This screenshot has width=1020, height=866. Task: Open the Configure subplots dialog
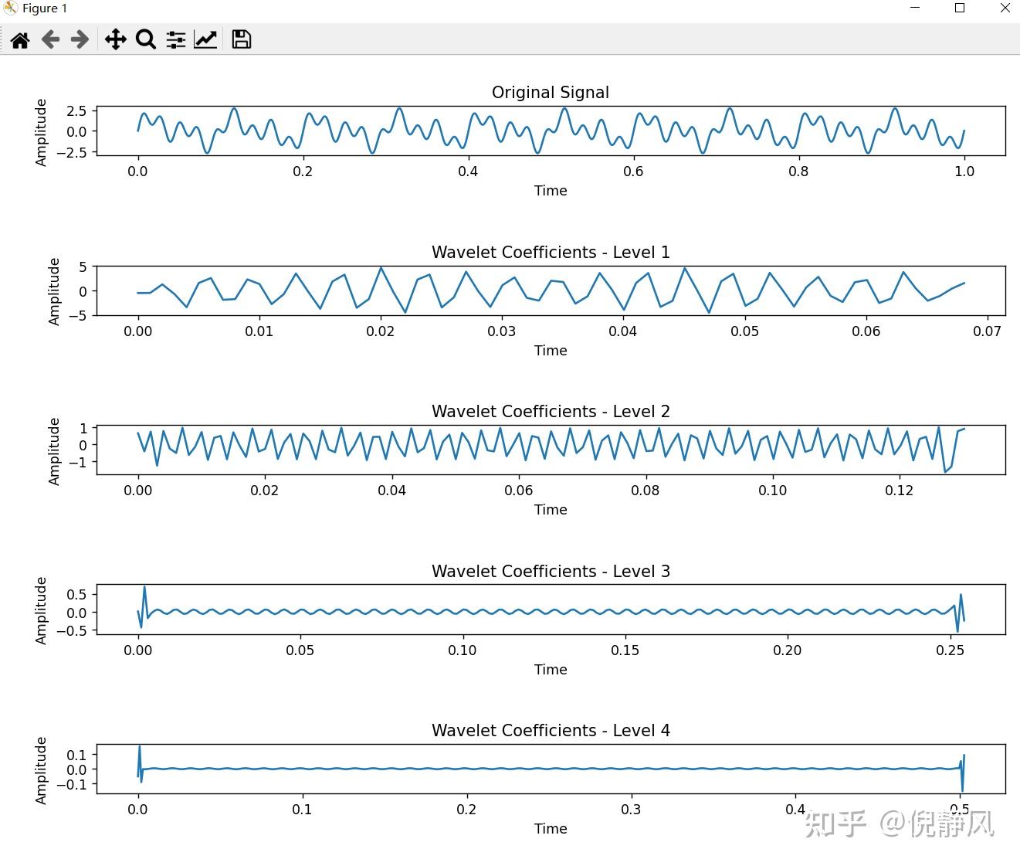175,39
